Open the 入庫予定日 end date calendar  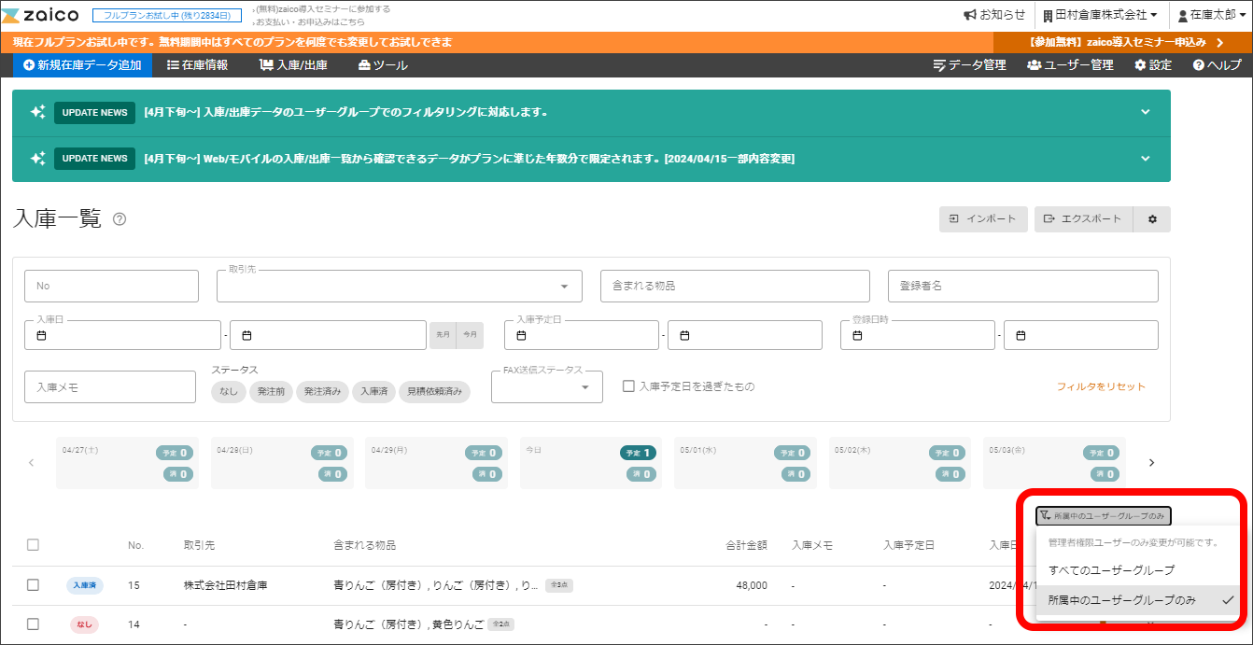coord(745,335)
